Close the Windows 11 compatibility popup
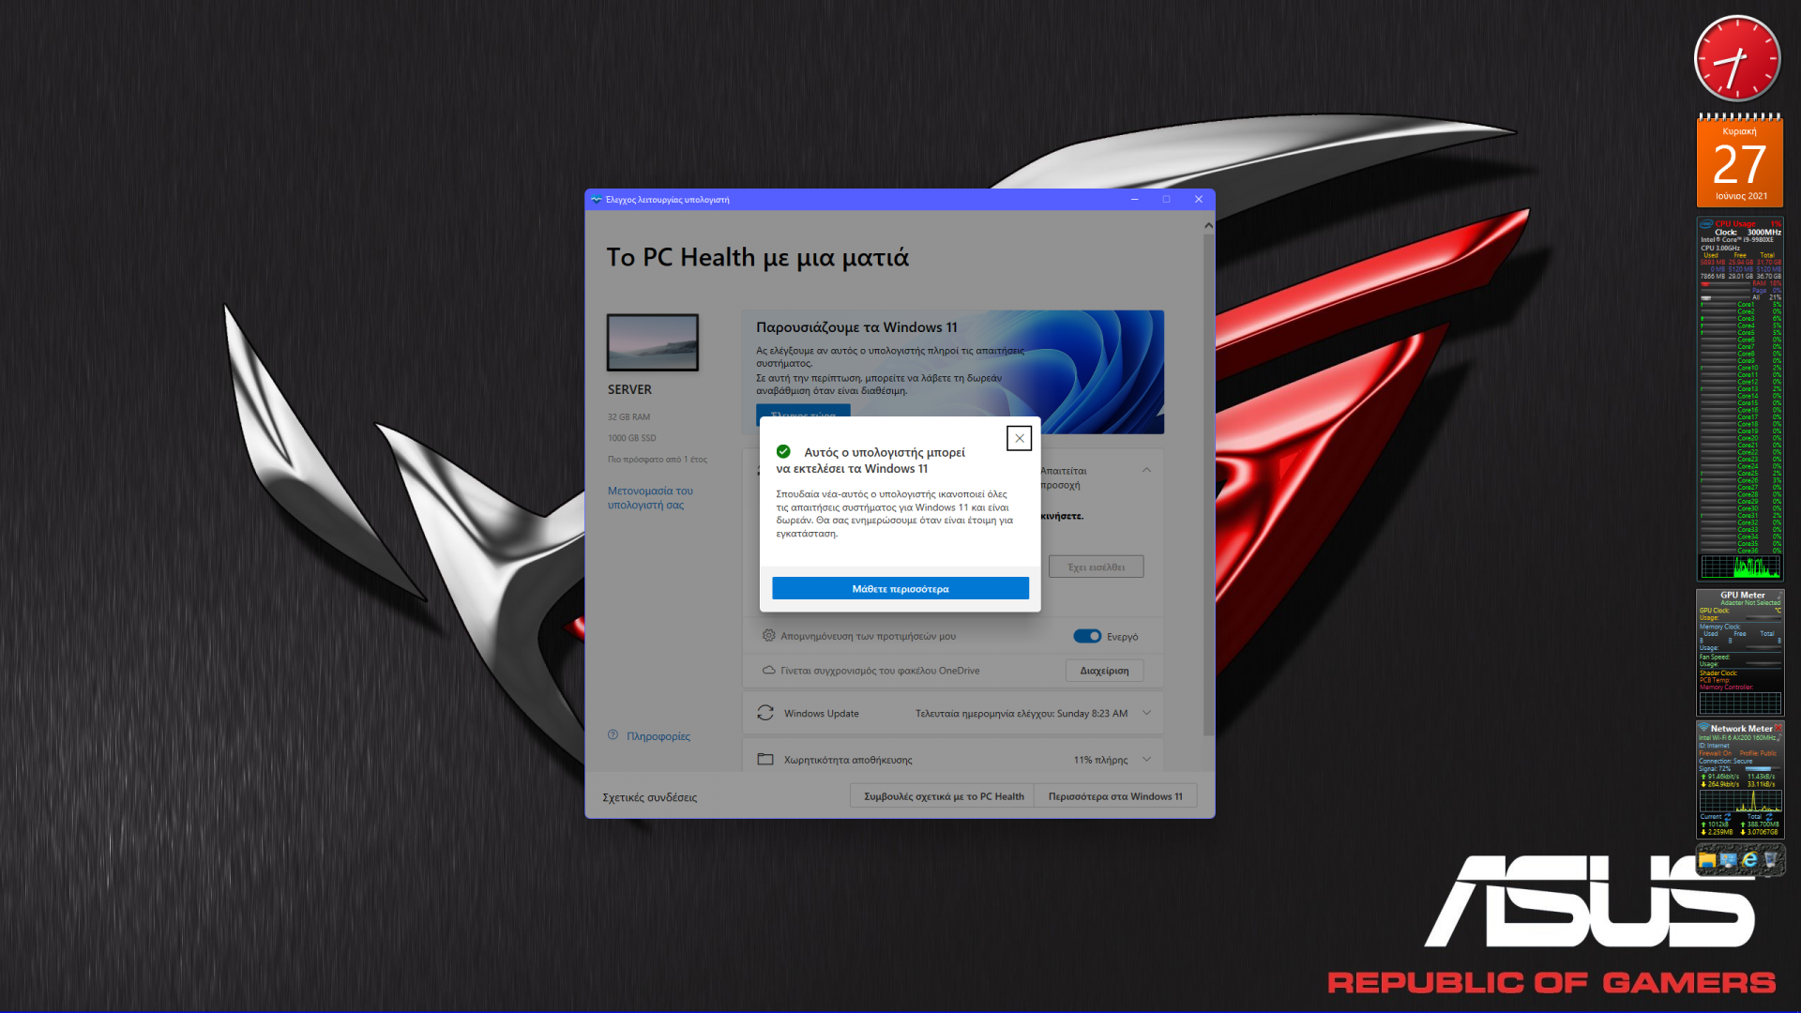This screenshot has width=1801, height=1013. pyautogui.click(x=1019, y=438)
